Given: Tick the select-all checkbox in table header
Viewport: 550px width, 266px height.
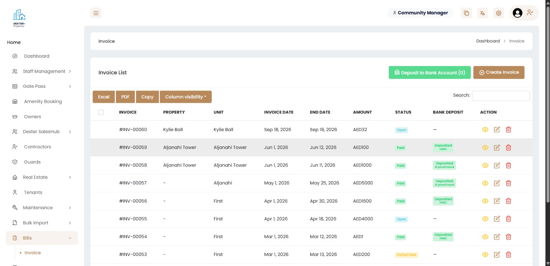Looking at the screenshot, I should 101,113.
